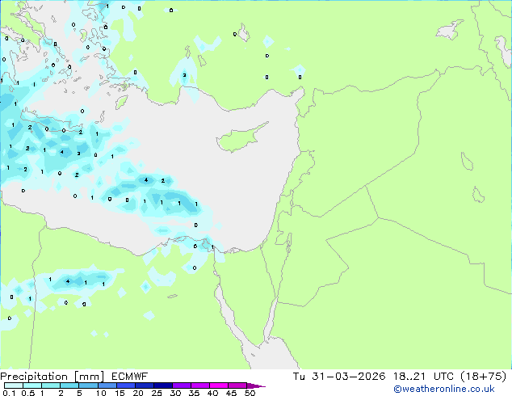Click the legend scale label '15'
This screenshot has height=396, width=512.
coord(120,393)
